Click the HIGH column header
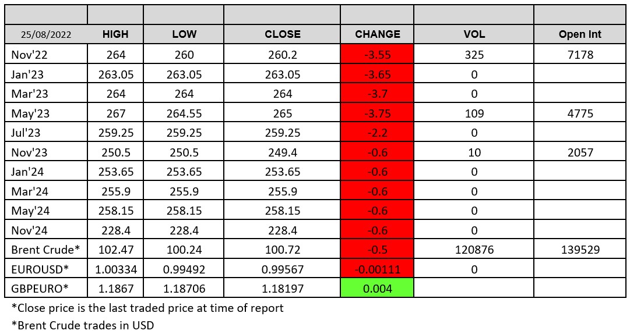 click(x=115, y=34)
